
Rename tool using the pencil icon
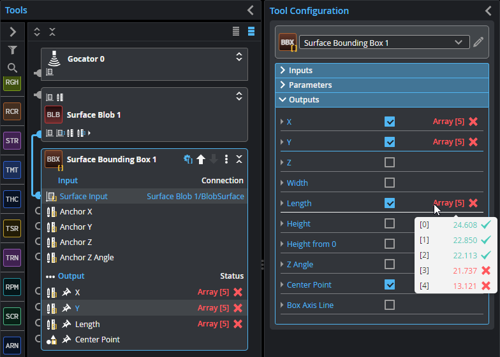point(478,43)
